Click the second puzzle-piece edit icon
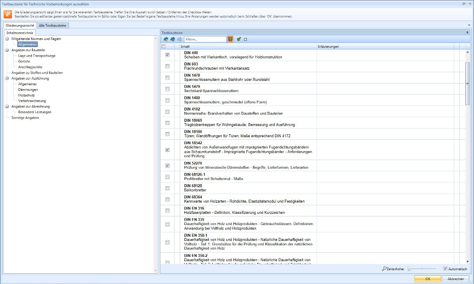The image size is (474, 284). [173, 39]
